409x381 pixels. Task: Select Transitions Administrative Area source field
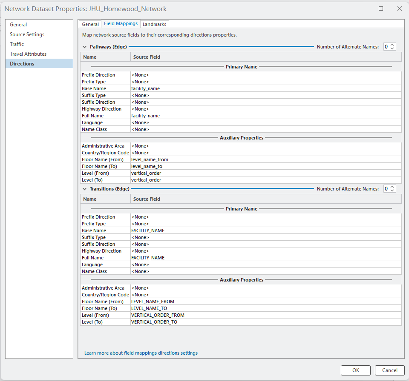point(266,288)
